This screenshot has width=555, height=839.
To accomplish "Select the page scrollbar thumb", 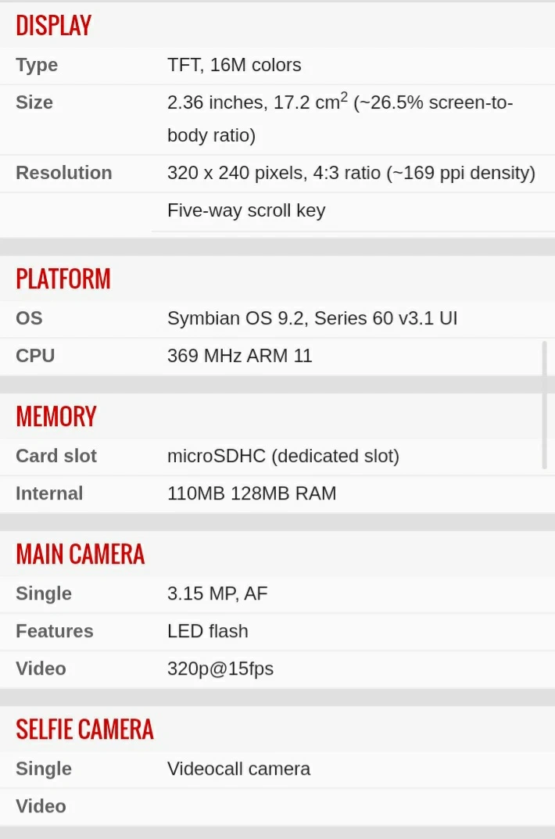I will [544, 405].
